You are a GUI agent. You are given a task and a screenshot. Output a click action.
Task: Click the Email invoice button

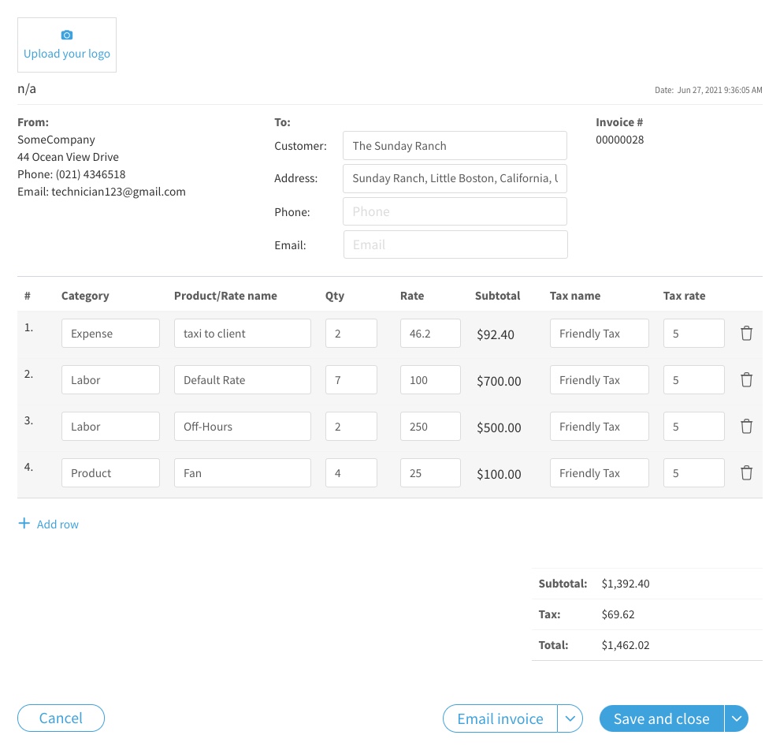pyautogui.click(x=500, y=718)
